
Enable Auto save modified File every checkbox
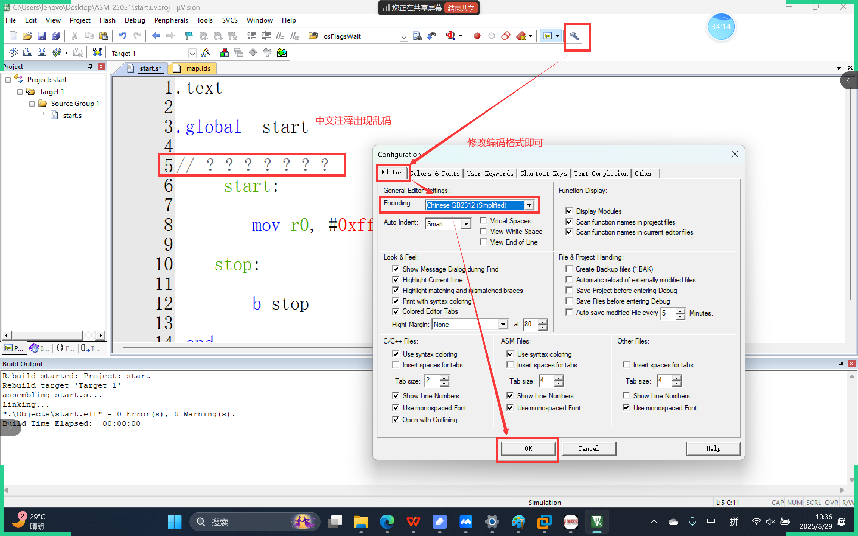coord(569,312)
